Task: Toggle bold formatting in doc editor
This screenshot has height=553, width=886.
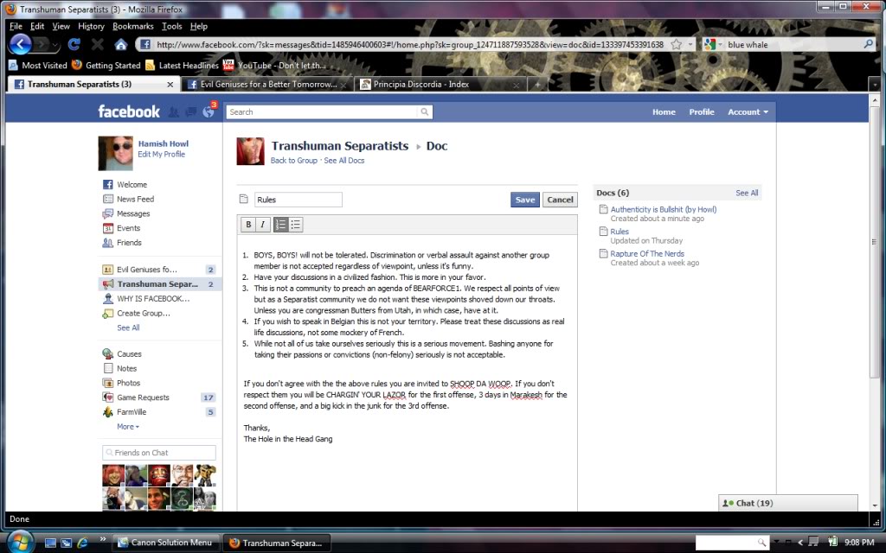Action: [x=248, y=225]
